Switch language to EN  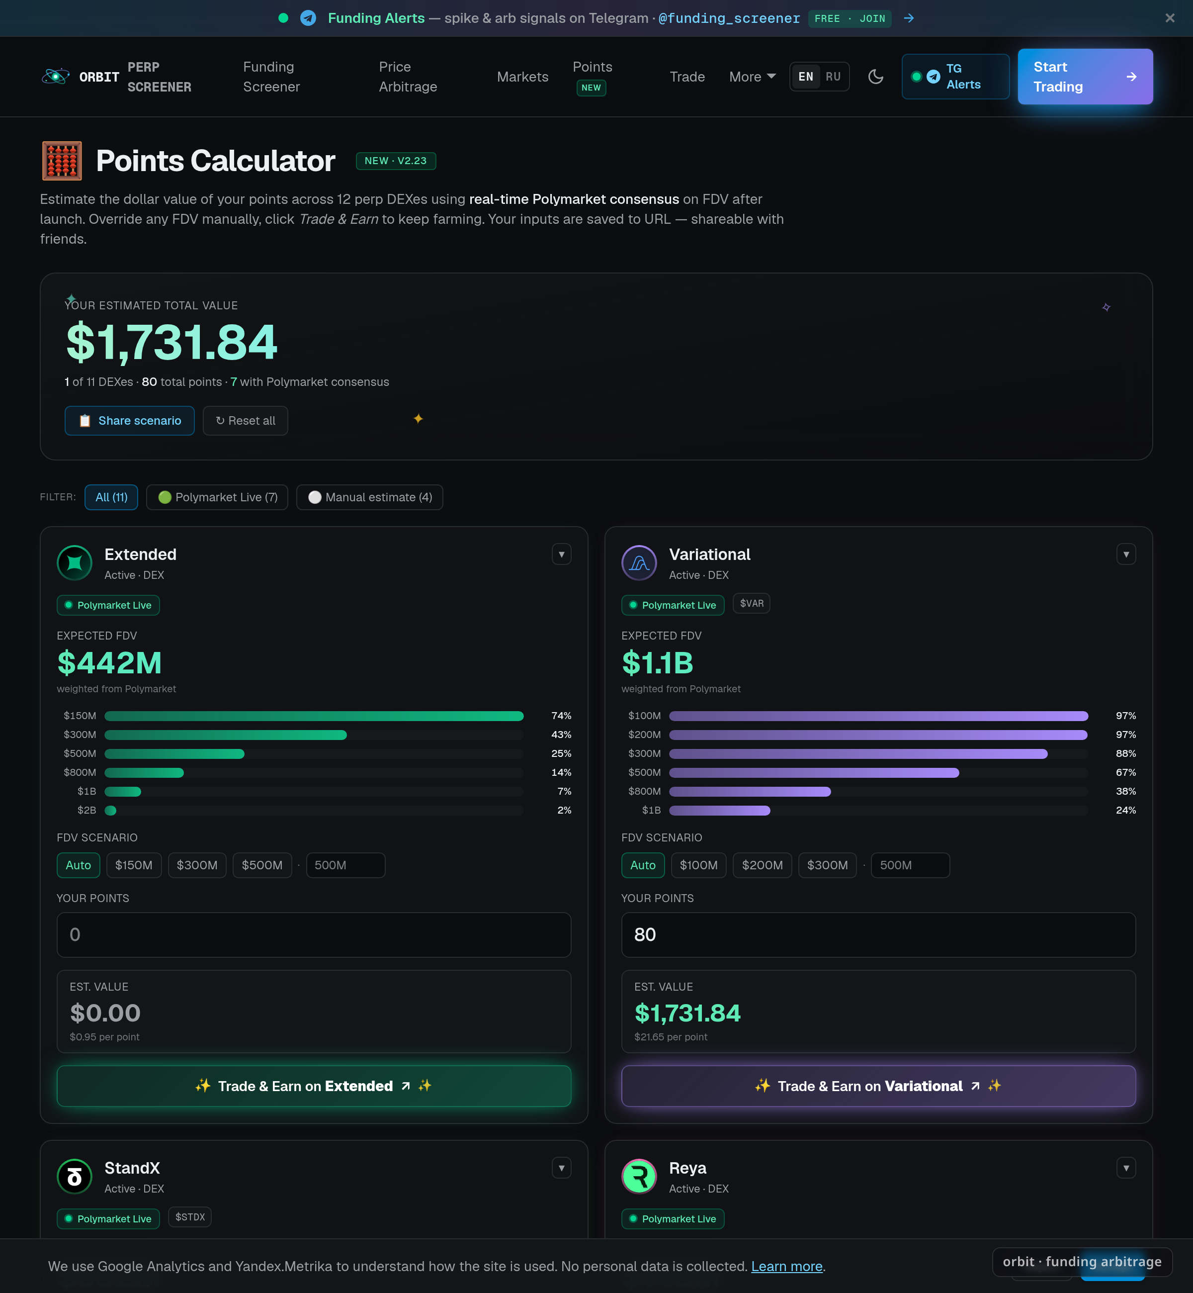point(806,76)
